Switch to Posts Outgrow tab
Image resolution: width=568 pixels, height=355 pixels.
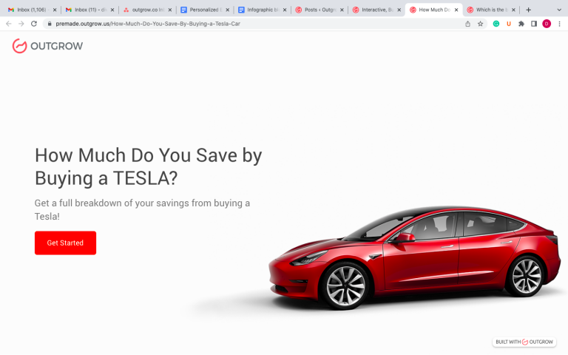tap(316, 10)
